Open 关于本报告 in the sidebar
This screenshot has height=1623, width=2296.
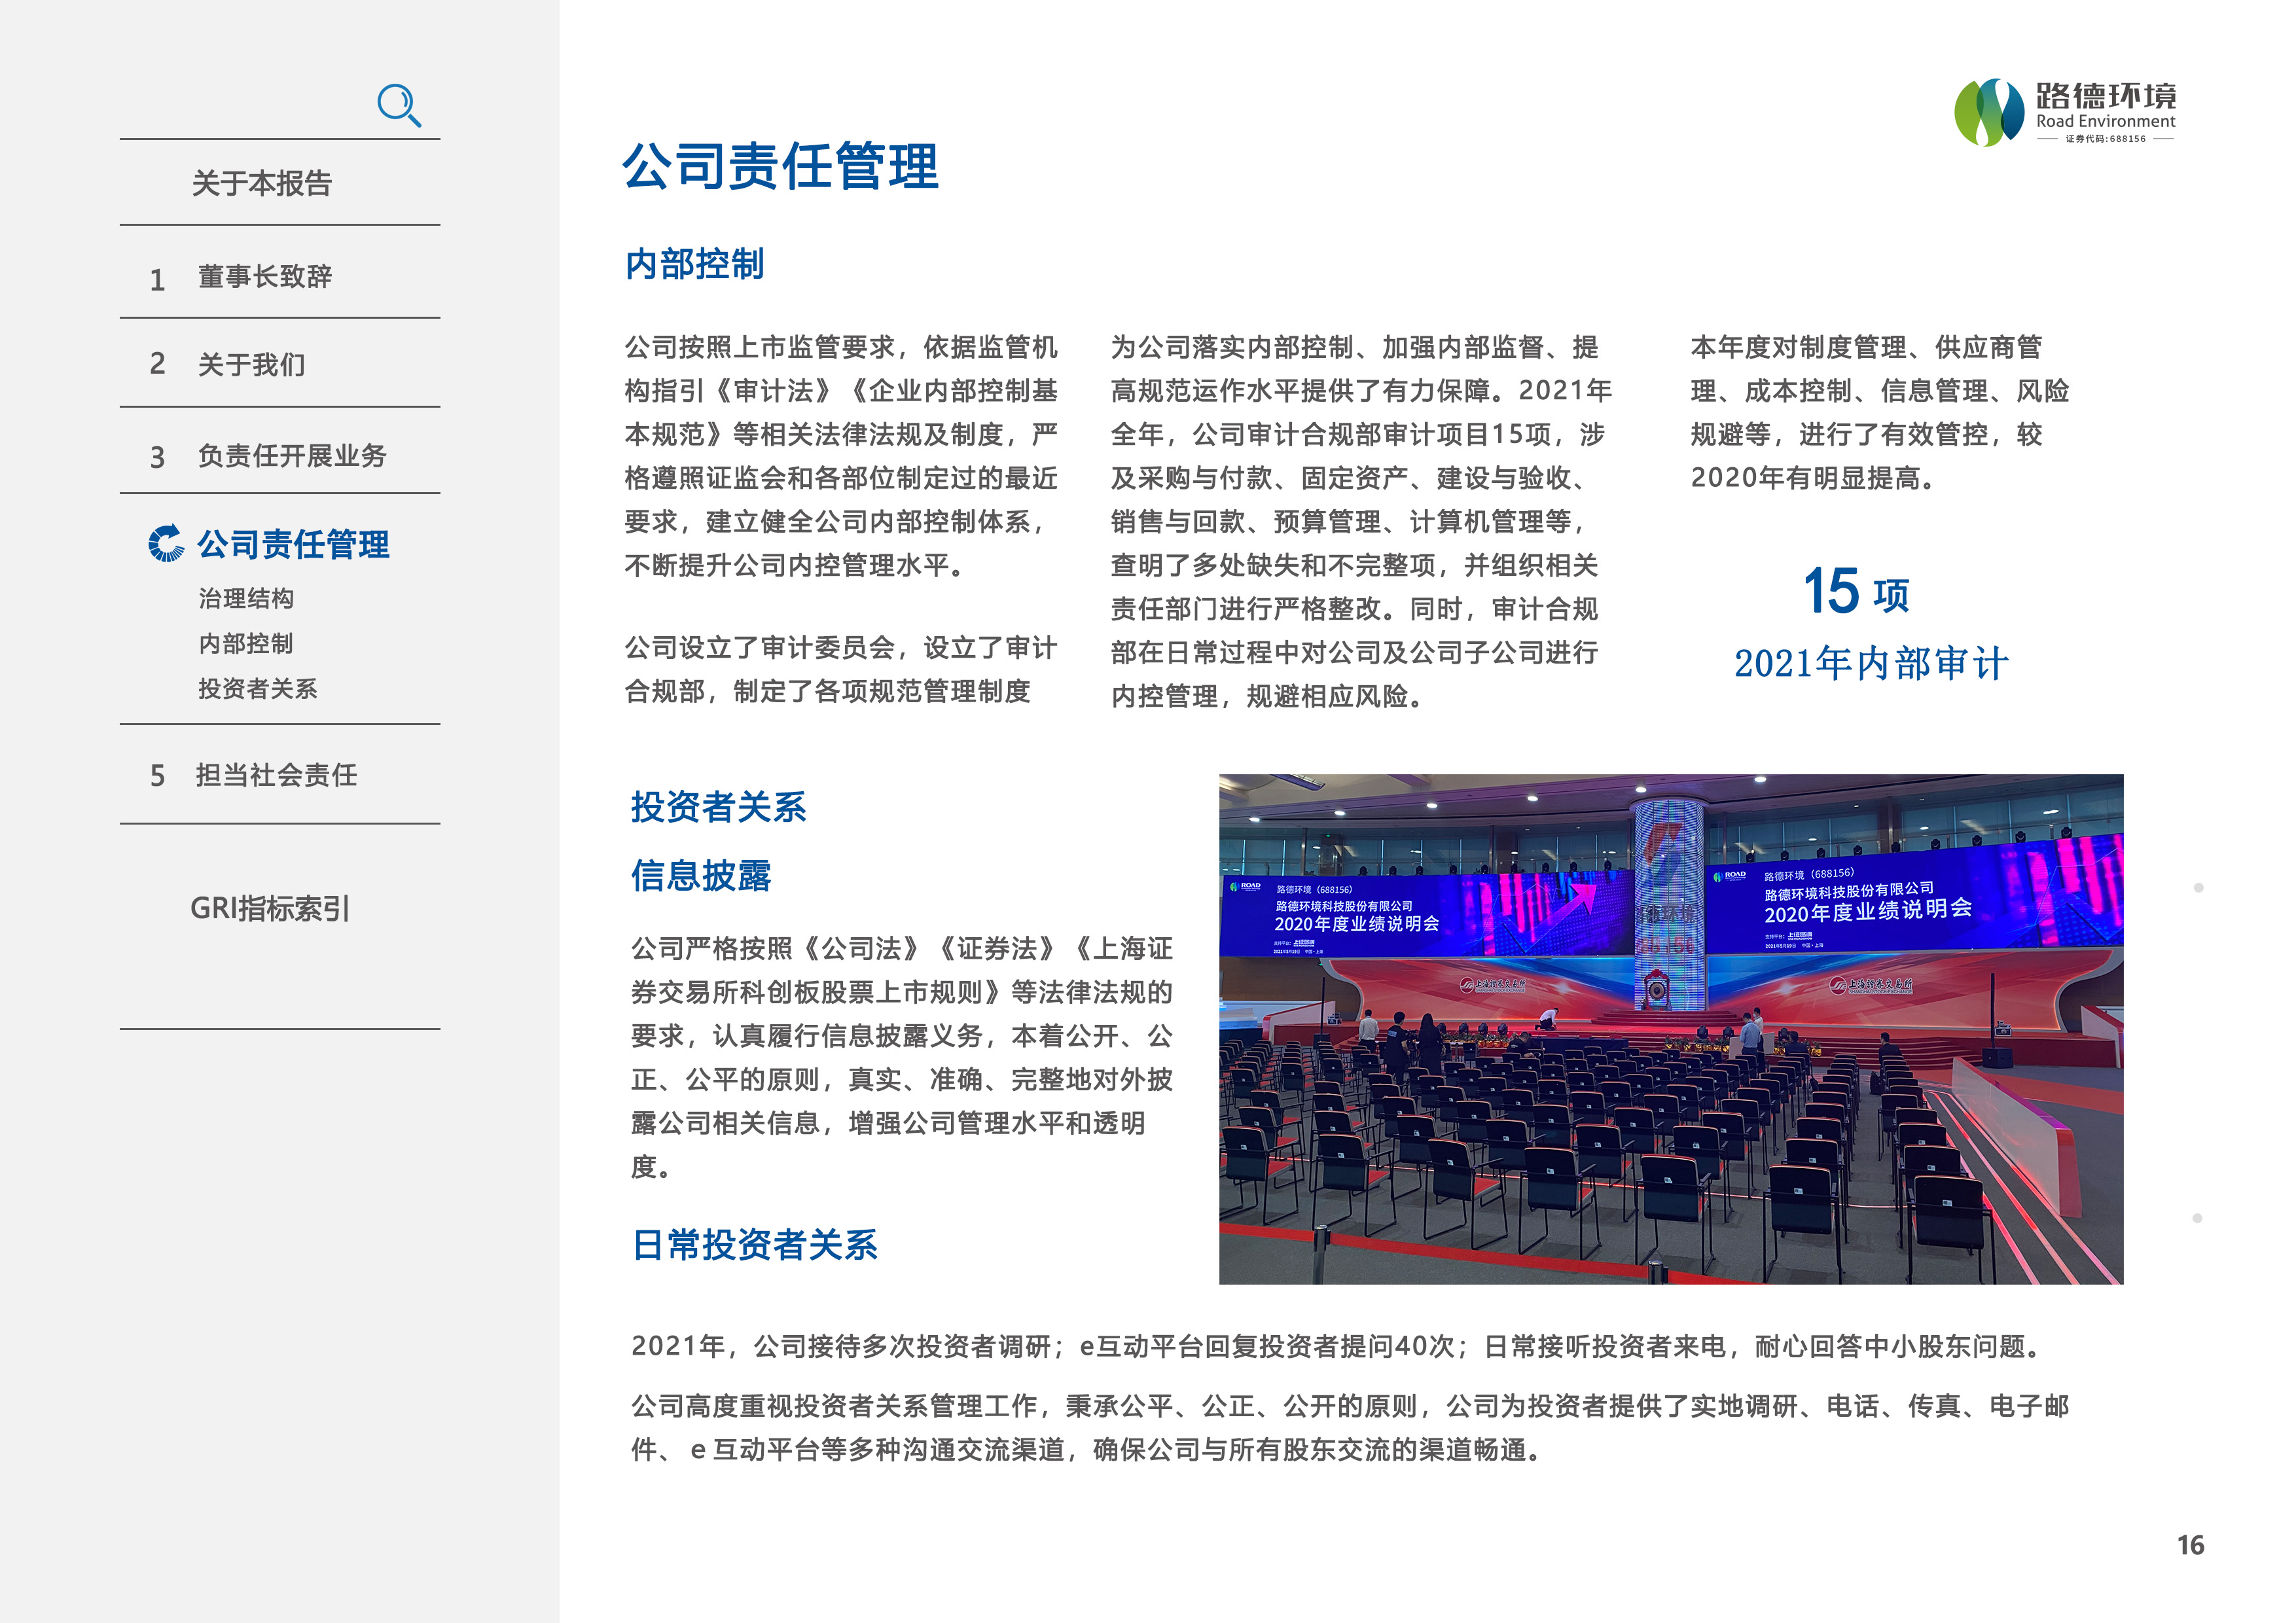[x=261, y=183]
